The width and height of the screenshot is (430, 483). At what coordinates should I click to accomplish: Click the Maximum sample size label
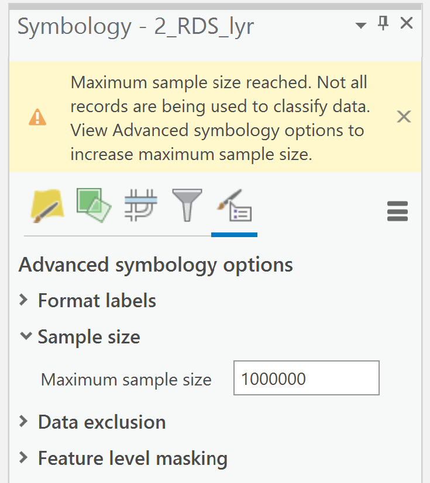pos(125,379)
